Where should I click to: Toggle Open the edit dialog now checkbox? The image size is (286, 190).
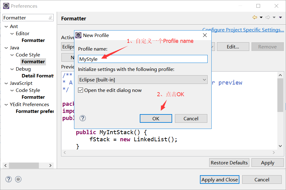[x=81, y=90]
